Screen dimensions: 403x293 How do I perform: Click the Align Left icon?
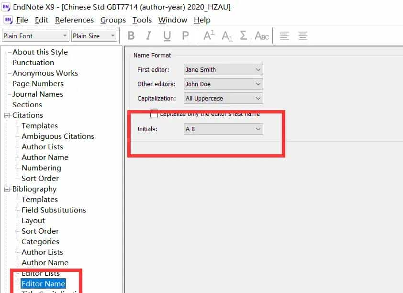284,36
